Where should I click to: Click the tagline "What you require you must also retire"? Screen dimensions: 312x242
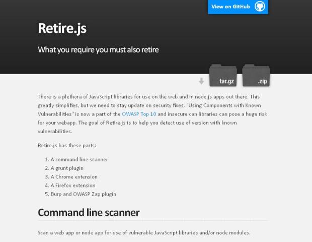click(98, 49)
